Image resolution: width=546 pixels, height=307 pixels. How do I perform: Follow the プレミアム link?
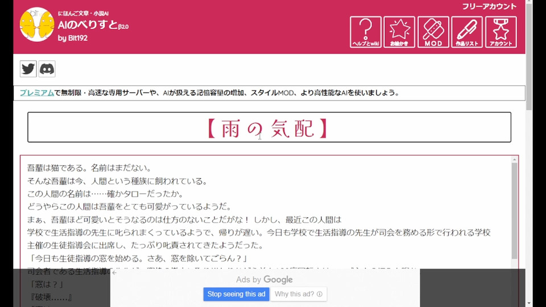coord(36,93)
